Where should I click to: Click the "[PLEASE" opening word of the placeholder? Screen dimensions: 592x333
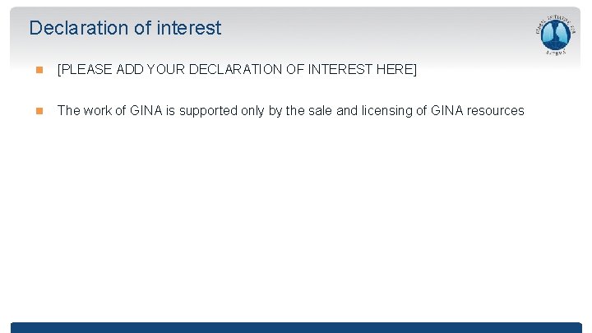pos(84,70)
